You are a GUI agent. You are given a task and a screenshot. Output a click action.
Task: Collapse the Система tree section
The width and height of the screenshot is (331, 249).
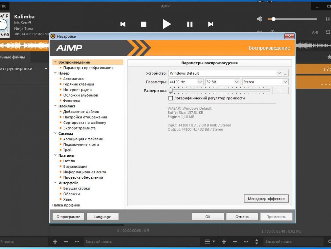tap(55, 133)
